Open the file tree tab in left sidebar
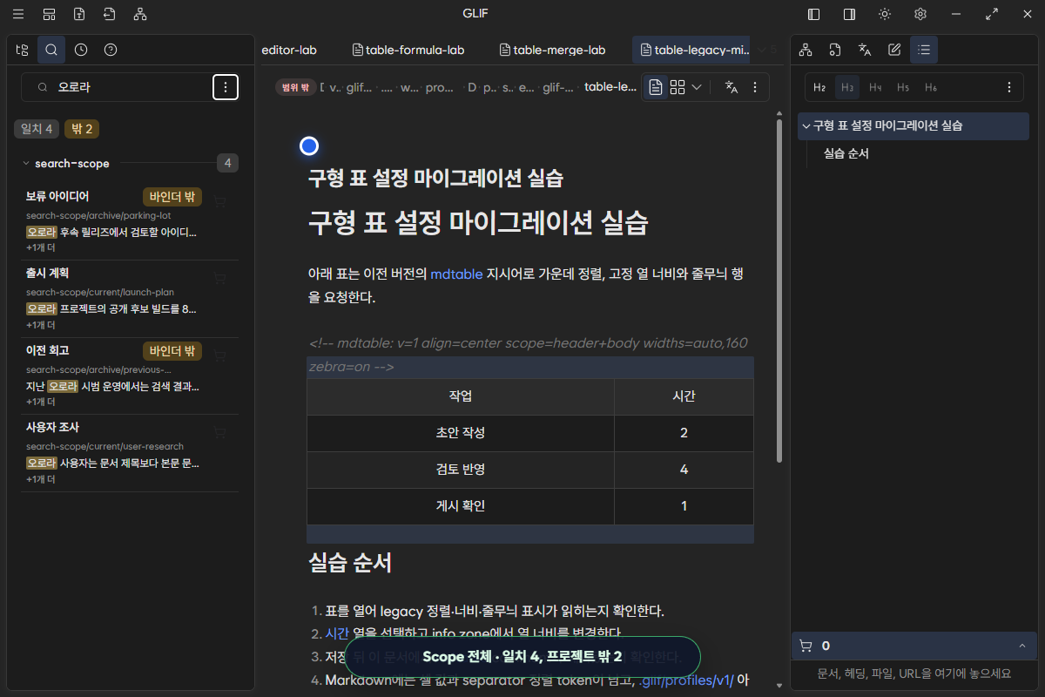This screenshot has height=697, width=1045. click(22, 50)
